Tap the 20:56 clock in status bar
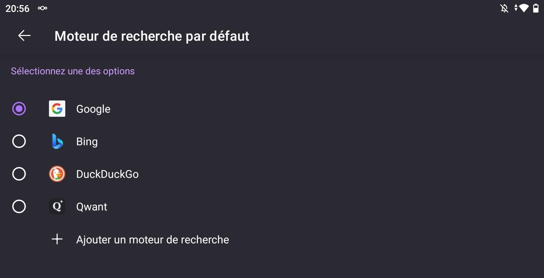544x278 pixels. tap(17, 8)
